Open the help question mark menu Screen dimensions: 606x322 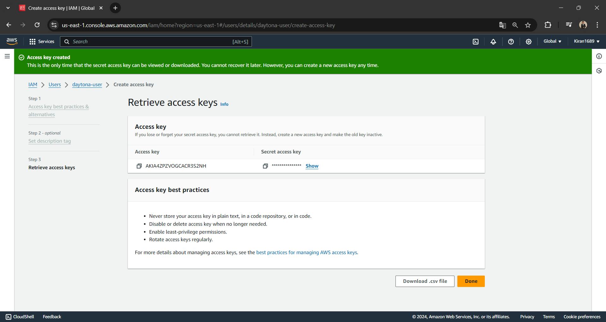coord(511,42)
